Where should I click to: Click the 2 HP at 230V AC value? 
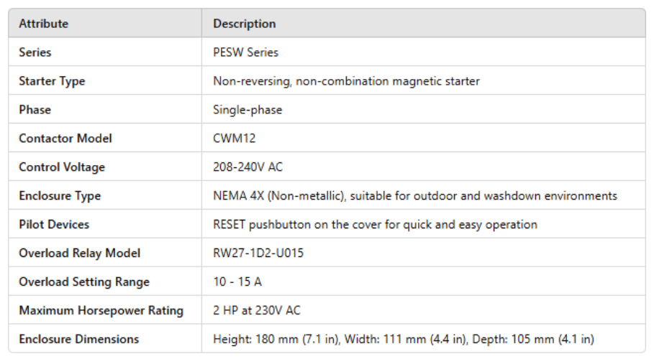point(257,311)
